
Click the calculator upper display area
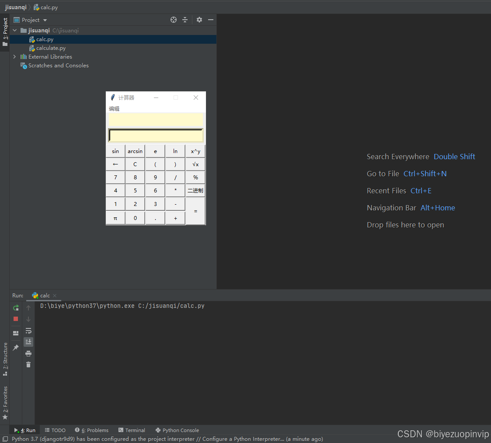tap(156, 120)
